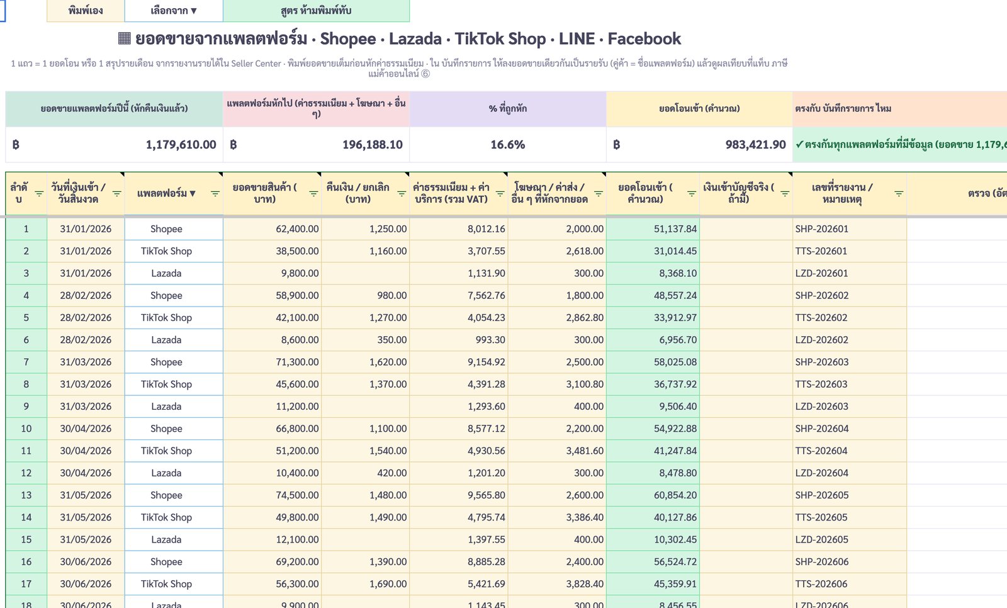Click the empty คืนเงิน cell for LZD-202601
This screenshot has height=608, width=1007.
coord(365,273)
